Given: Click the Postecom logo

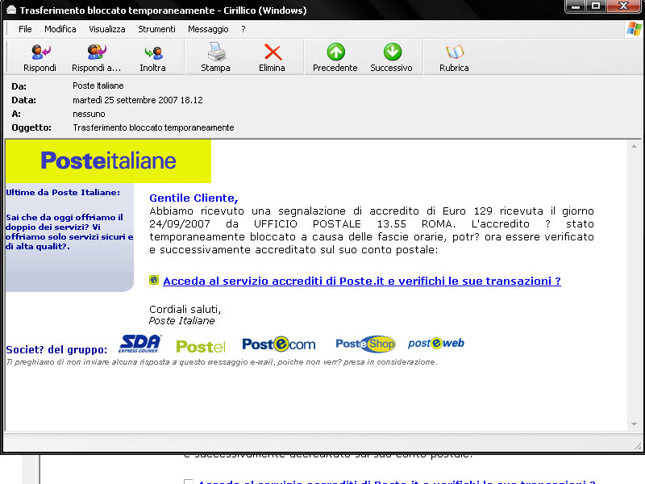Looking at the screenshot, I should tap(279, 344).
